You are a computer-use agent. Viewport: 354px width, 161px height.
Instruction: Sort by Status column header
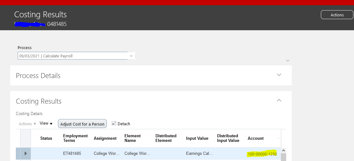click(x=46, y=138)
